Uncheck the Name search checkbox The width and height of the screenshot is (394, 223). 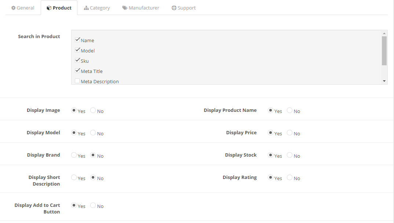click(77, 40)
